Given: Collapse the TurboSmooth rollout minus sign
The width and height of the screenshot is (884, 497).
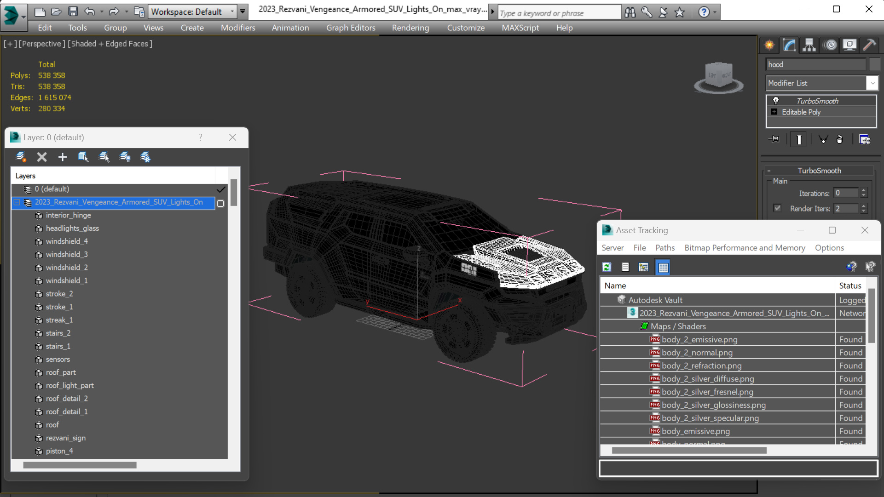Looking at the screenshot, I should pos(769,171).
